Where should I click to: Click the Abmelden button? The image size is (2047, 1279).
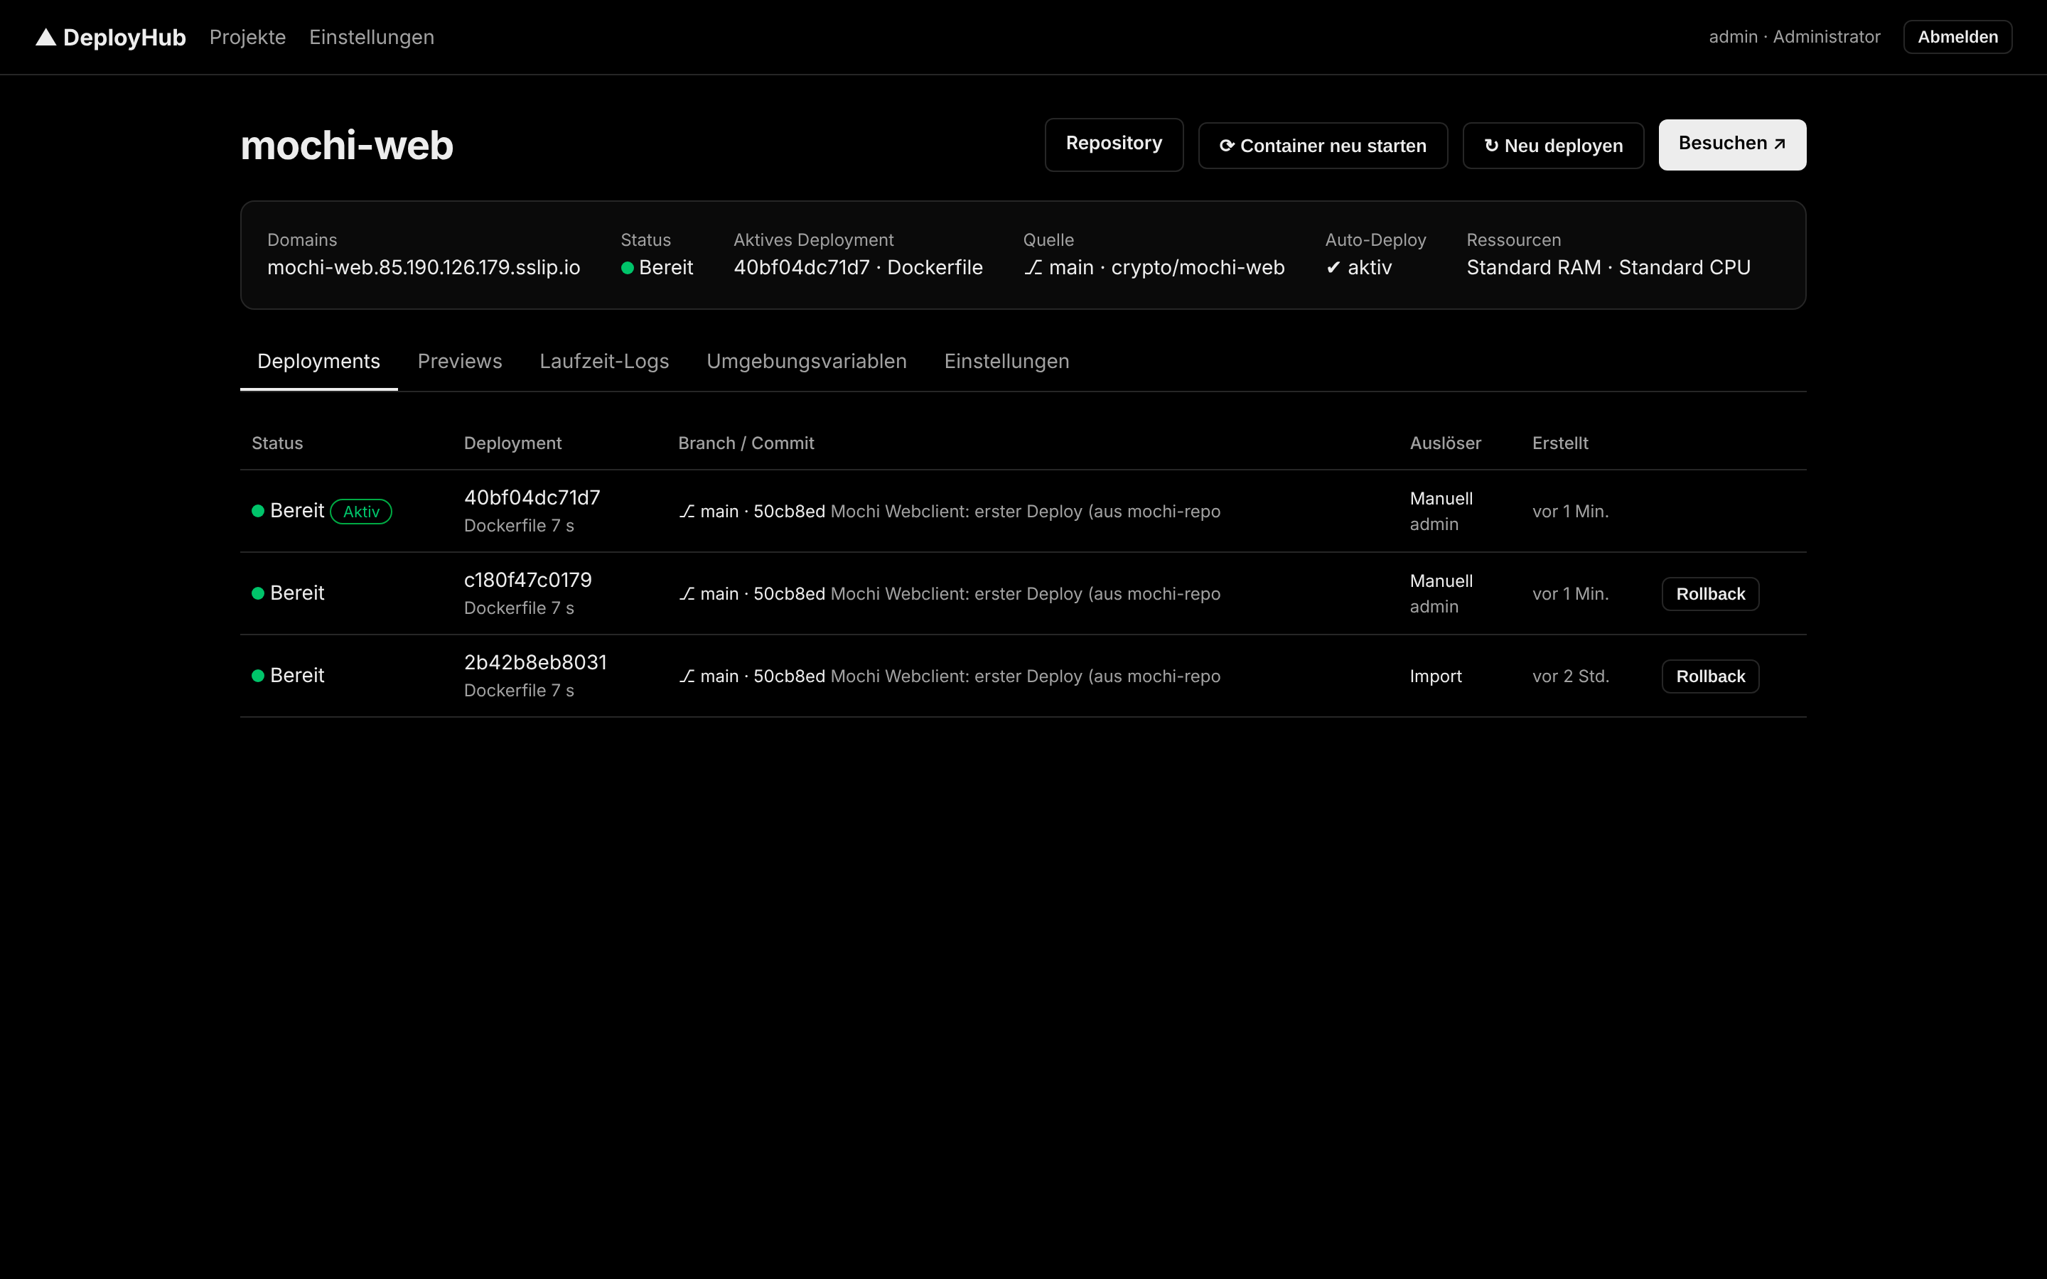point(1957,37)
